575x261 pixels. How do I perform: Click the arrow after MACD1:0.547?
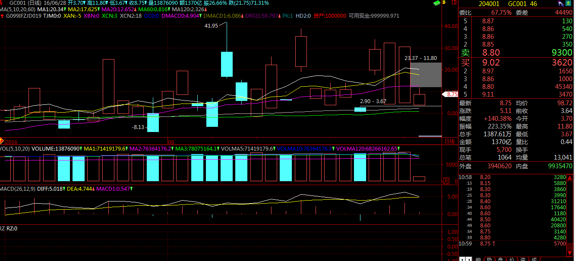coord(132,189)
